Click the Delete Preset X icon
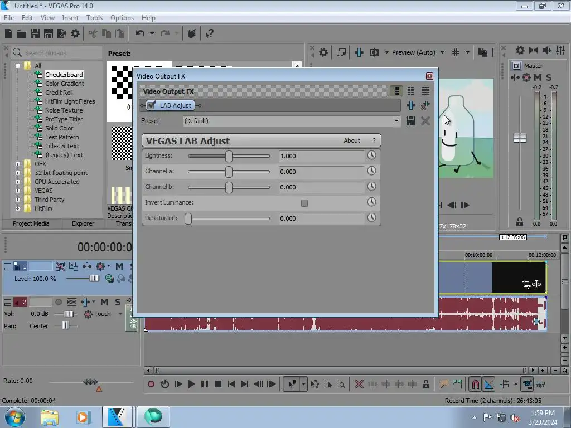The image size is (571, 428). pos(425,121)
